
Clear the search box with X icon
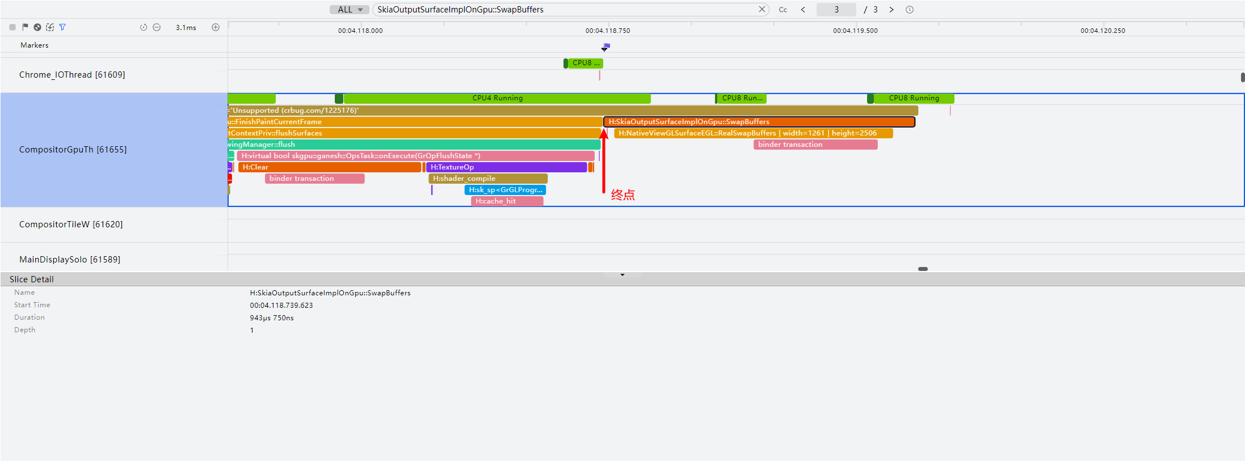pos(762,10)
